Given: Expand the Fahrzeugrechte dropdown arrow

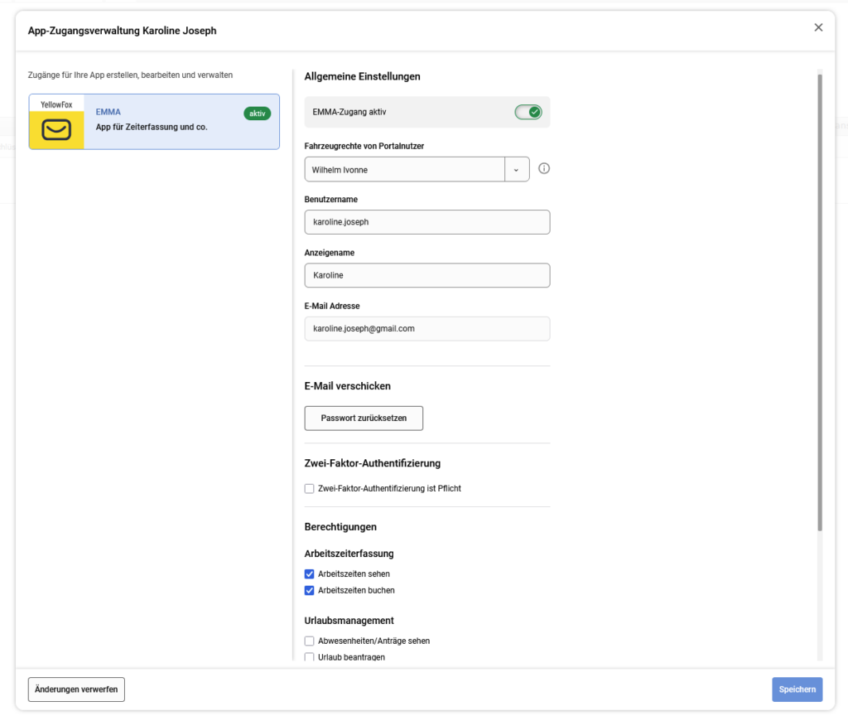Looking at the screenshot, I should (x=517, y=169).
